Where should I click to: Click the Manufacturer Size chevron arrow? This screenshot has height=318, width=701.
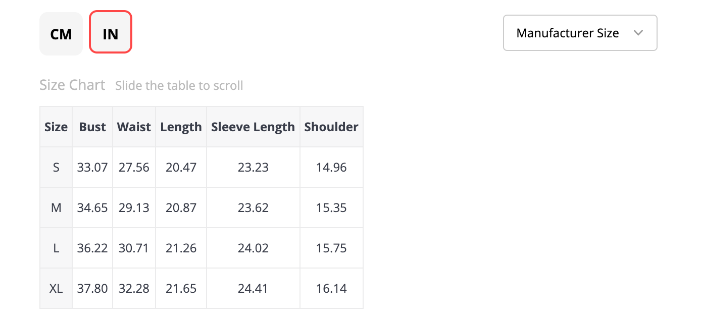(638, 33)
